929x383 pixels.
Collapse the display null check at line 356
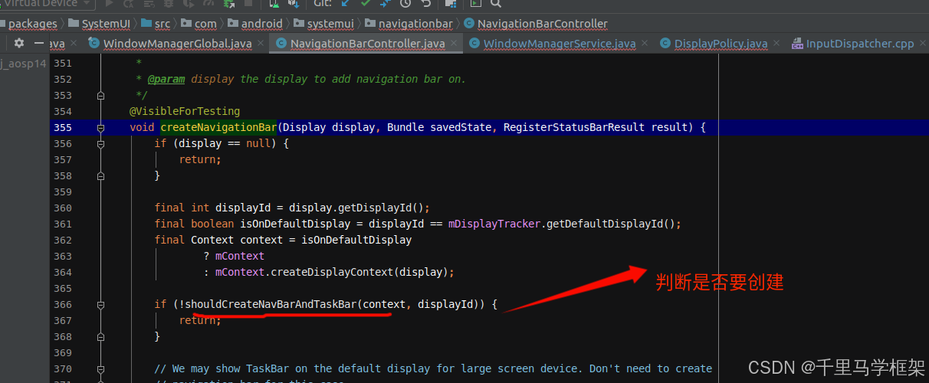click(100, 144)
